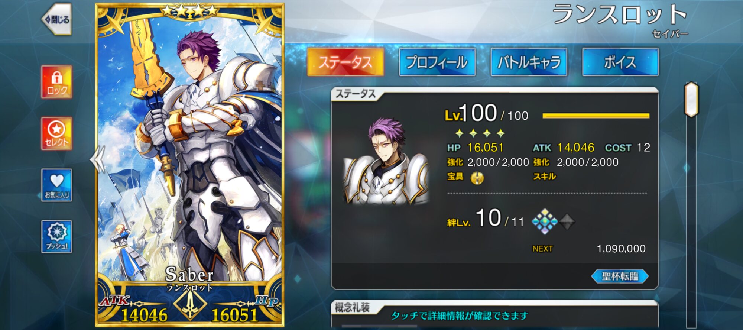The width and height of the screenshot is (743, 330).
Task: Toggle the お気に入り favorite heart icon
Action: click(56, 185)
